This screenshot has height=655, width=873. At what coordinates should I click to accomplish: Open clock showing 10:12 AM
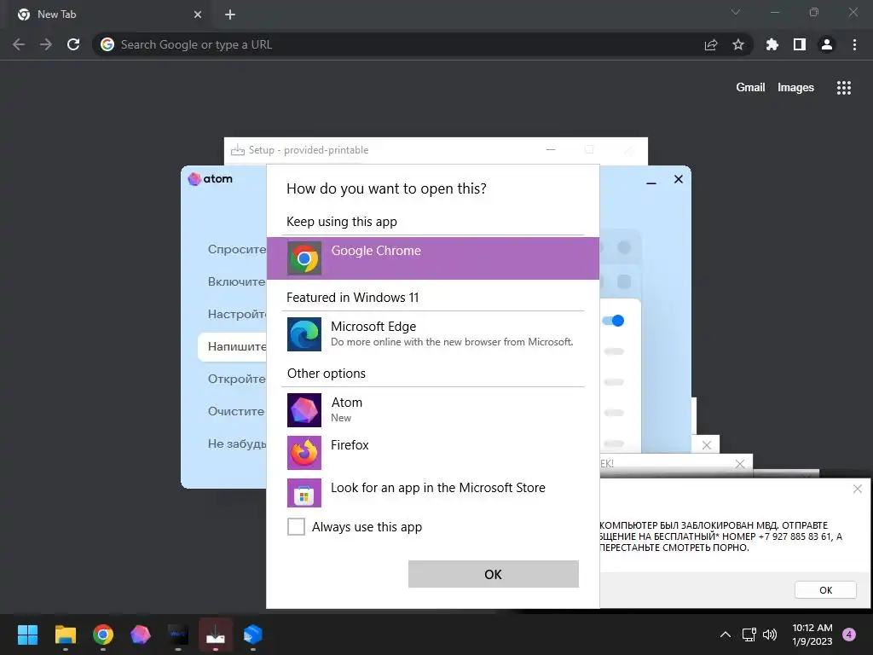812,635
